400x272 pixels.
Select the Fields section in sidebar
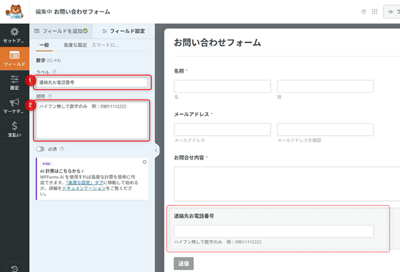pyautogui.click(x=15, y=59)
